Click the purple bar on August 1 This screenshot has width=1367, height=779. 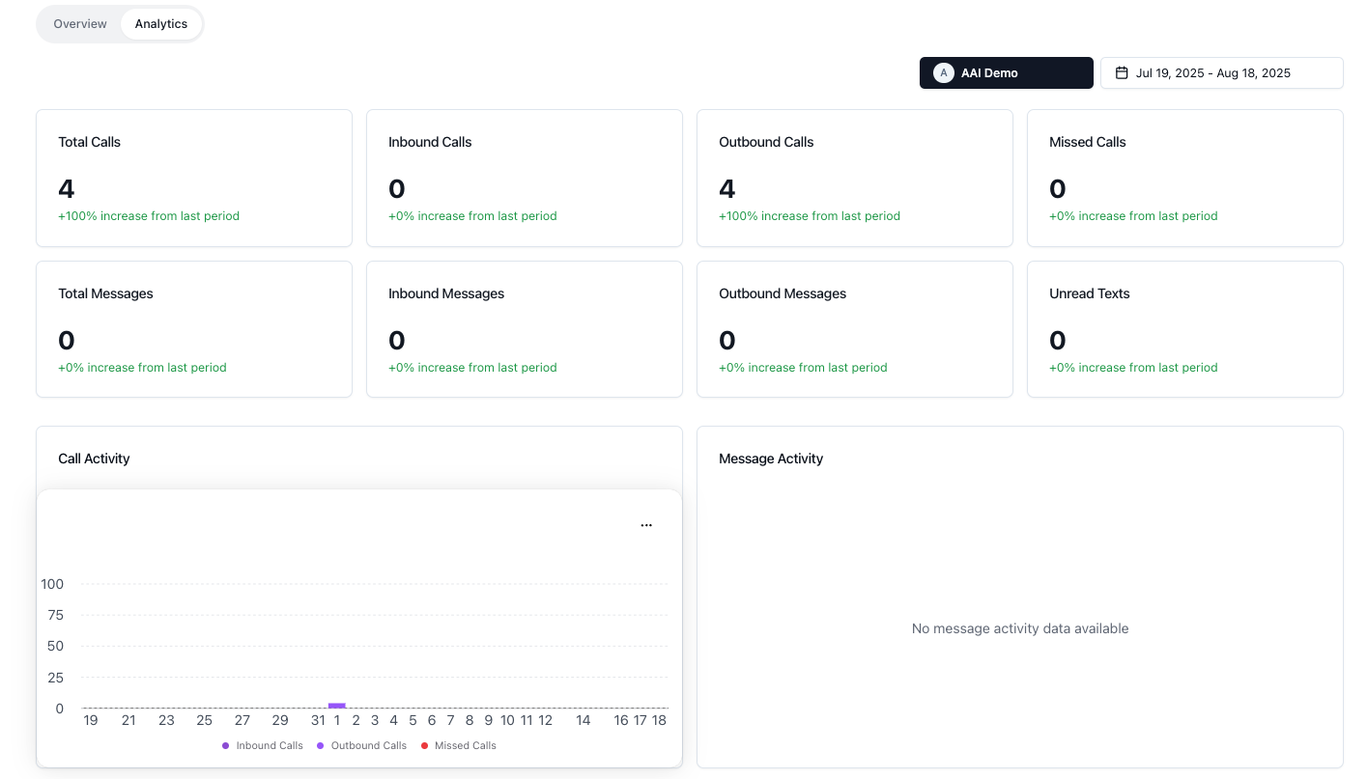tap(336, 705)
